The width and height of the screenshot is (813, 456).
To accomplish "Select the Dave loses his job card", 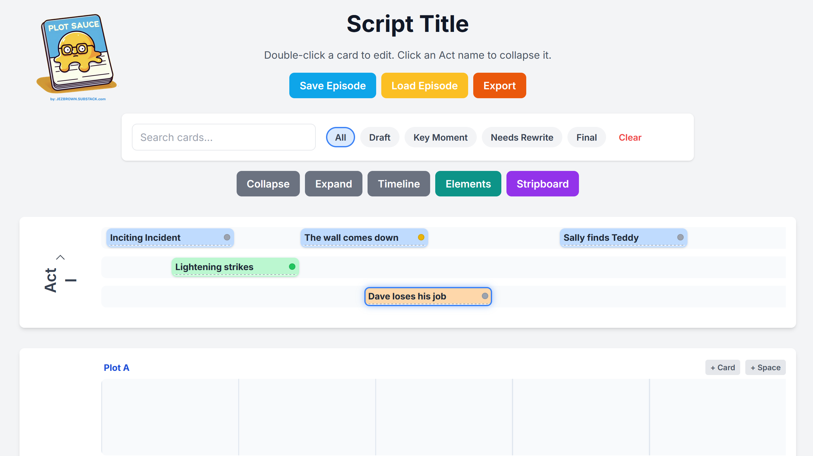I will click(415, 296).
